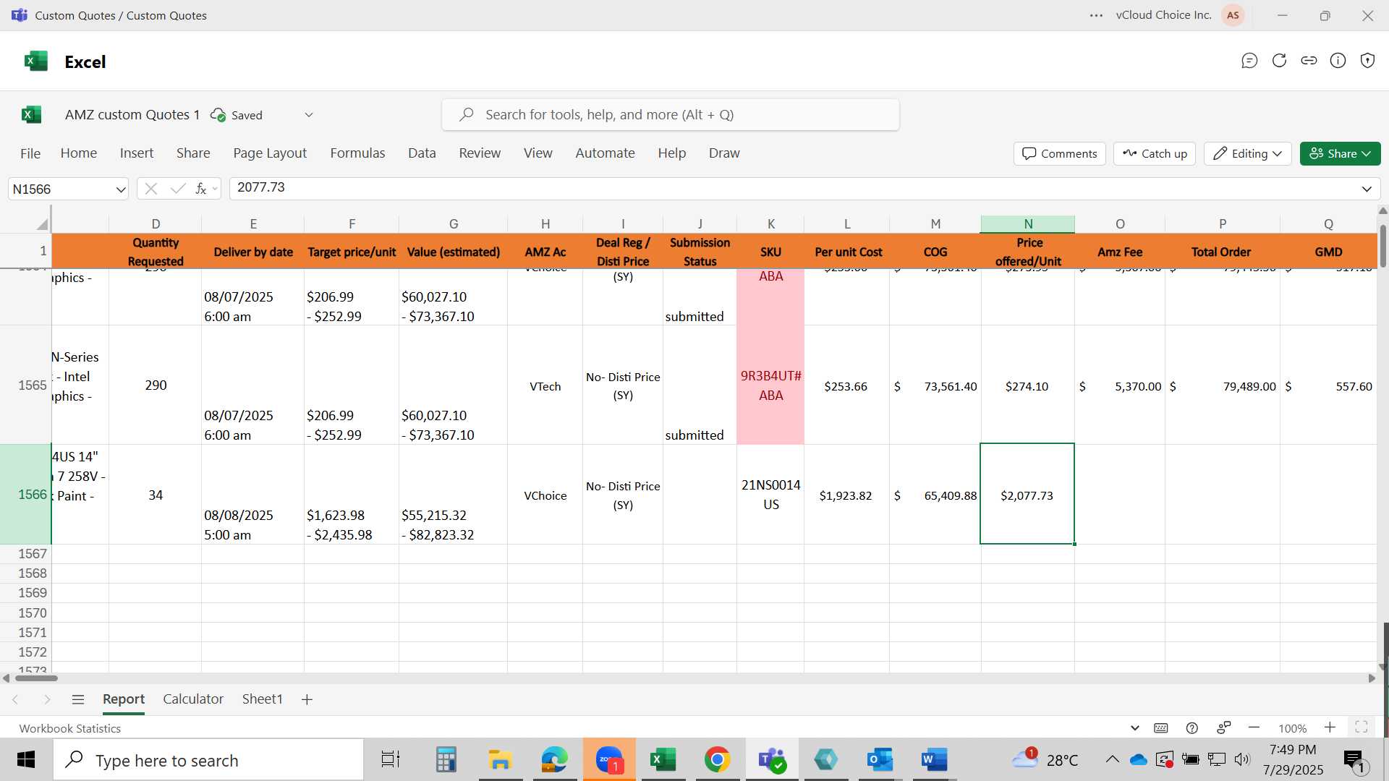Open Calculator app in taskbar
Image resolution: width=1389 pixels, height=781 pixels.
[446, 759]
